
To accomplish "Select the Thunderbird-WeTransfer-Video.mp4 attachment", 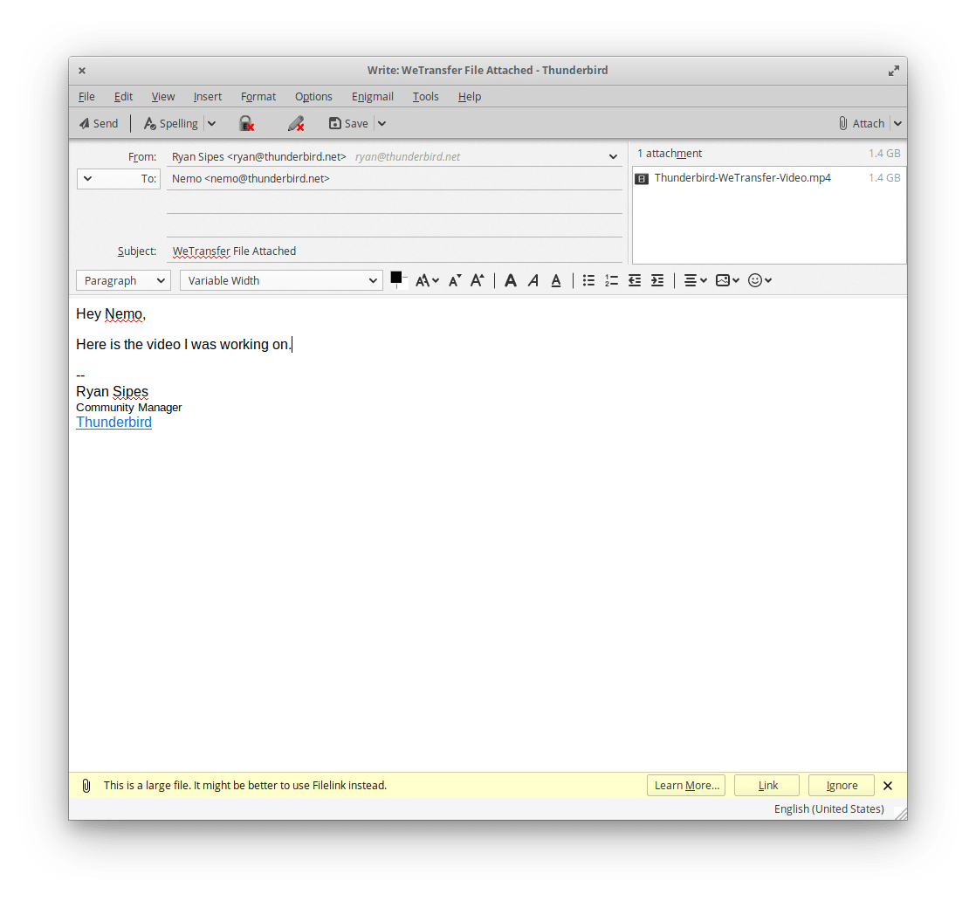I will tap(742, 178).
